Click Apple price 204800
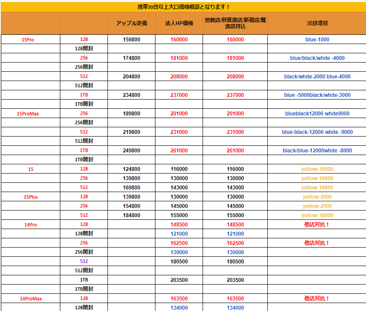Viewport: 366px width, 311px height. 131,77
